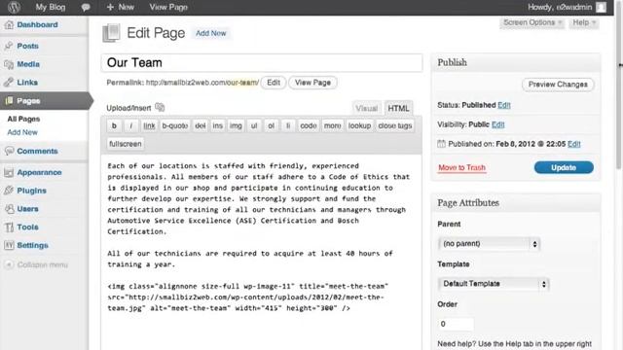Click the b-quote quicktag button
This screenshot has width=623, height=350.
coord(175,125)
